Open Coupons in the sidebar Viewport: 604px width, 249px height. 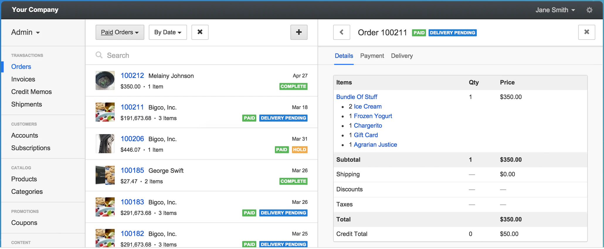(x=24, y=223)
